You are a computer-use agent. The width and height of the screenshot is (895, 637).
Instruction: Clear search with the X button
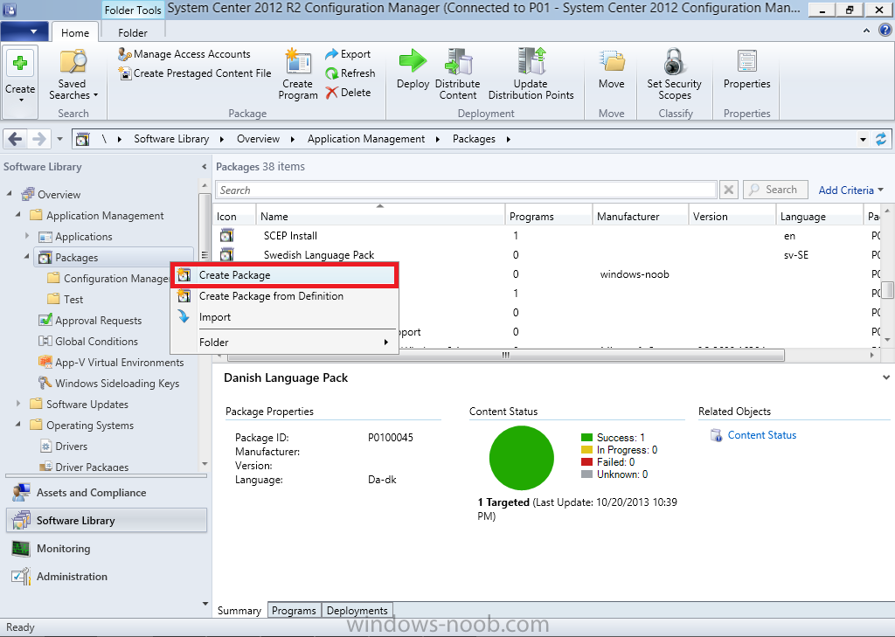click(728, 190)
